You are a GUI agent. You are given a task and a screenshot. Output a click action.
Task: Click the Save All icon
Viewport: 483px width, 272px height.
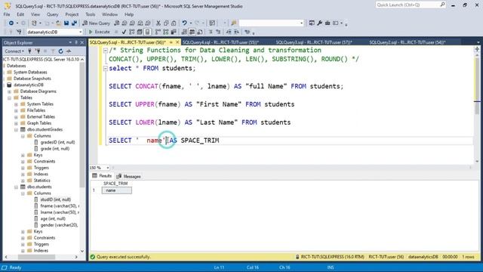coord(74,23)
